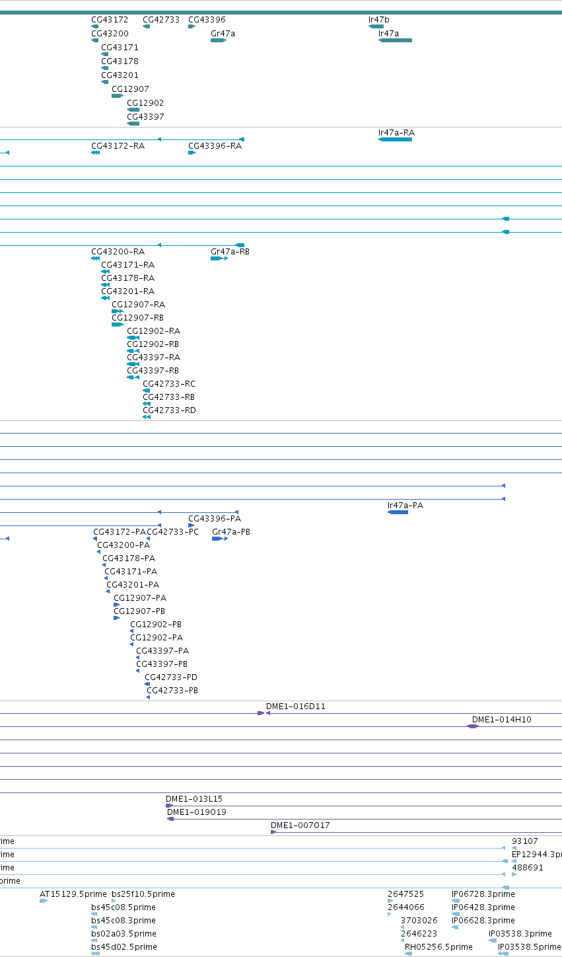Screen dimensions: 562x957
Task: Click EST bs25f10.5prime label
Action: 143,894
